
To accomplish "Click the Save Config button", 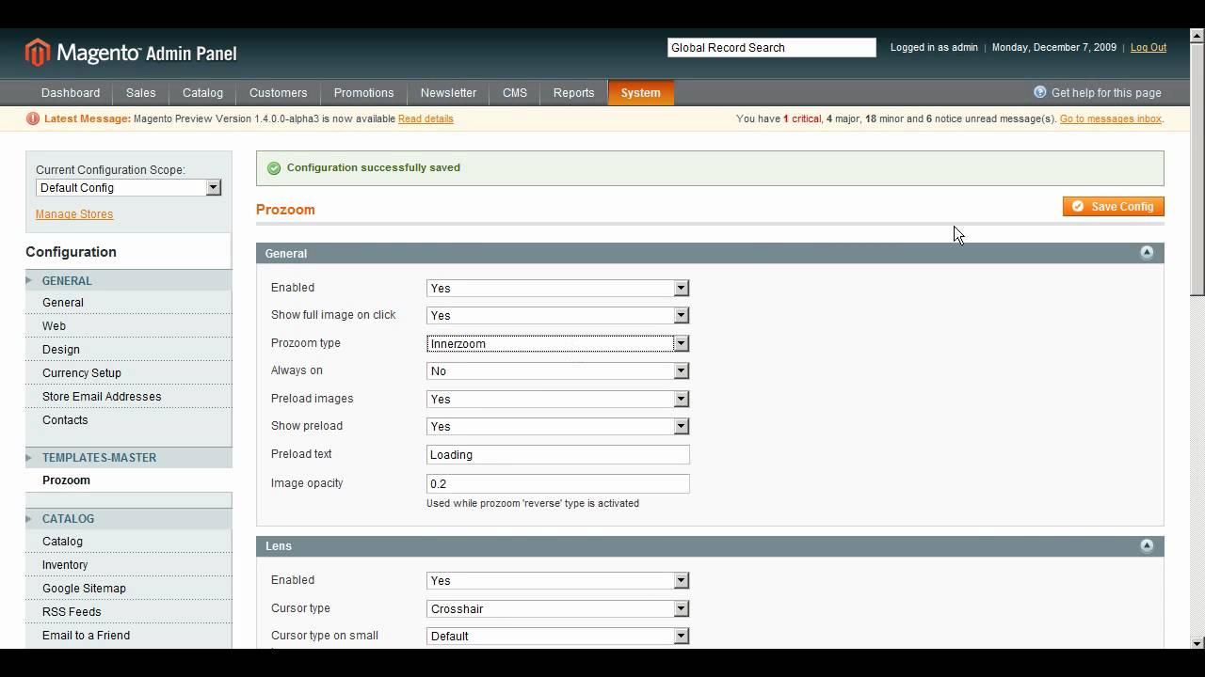I will pyautogui.click(x=1114, y=207).
